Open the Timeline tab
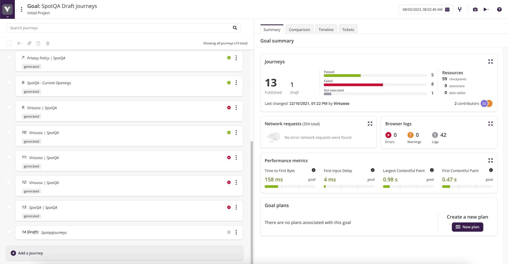Image resolution: width=508 pixels, height=264 pixels. pyautogui.click(x=326, y=30)
